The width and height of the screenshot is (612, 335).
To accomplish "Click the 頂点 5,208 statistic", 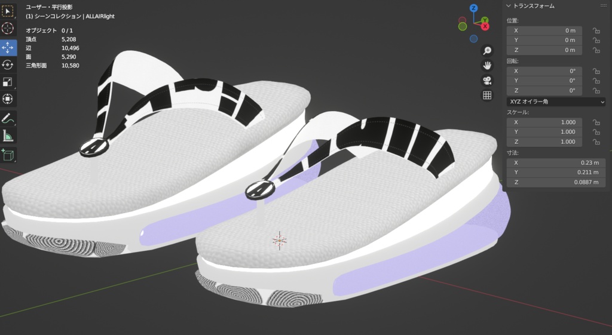I will tap(51, 39).
